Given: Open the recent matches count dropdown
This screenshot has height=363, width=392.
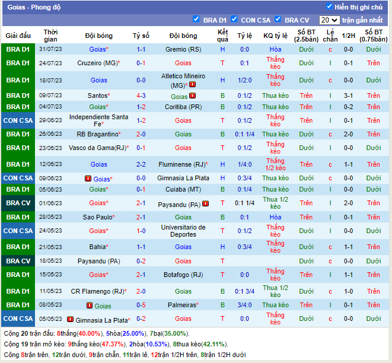Looking at the screenshot, I should 329,20.
